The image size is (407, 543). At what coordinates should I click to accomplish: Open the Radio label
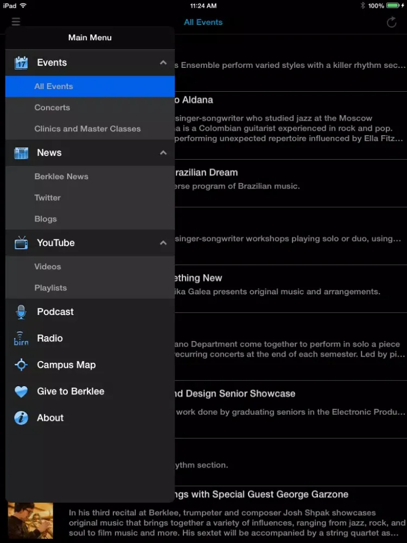coord(50,338)
